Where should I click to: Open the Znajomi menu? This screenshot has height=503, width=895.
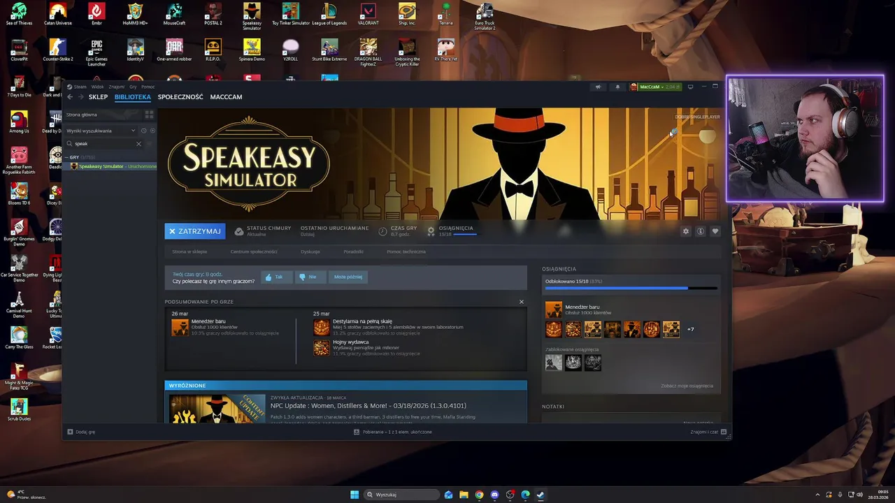tap(116, 87)
